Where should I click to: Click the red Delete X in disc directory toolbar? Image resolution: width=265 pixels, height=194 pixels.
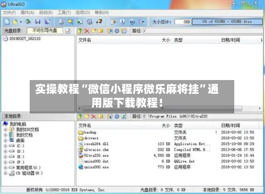point(87,31)
